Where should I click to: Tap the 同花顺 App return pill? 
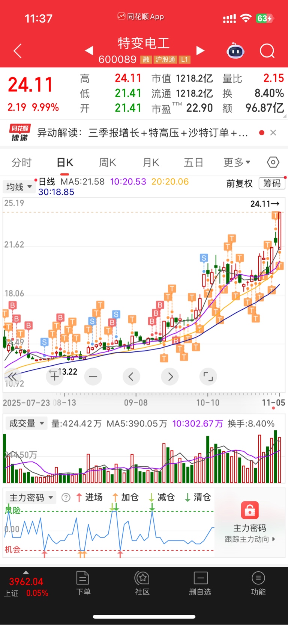141,17
